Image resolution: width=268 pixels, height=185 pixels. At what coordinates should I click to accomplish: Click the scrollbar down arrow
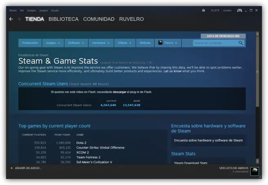257,161
